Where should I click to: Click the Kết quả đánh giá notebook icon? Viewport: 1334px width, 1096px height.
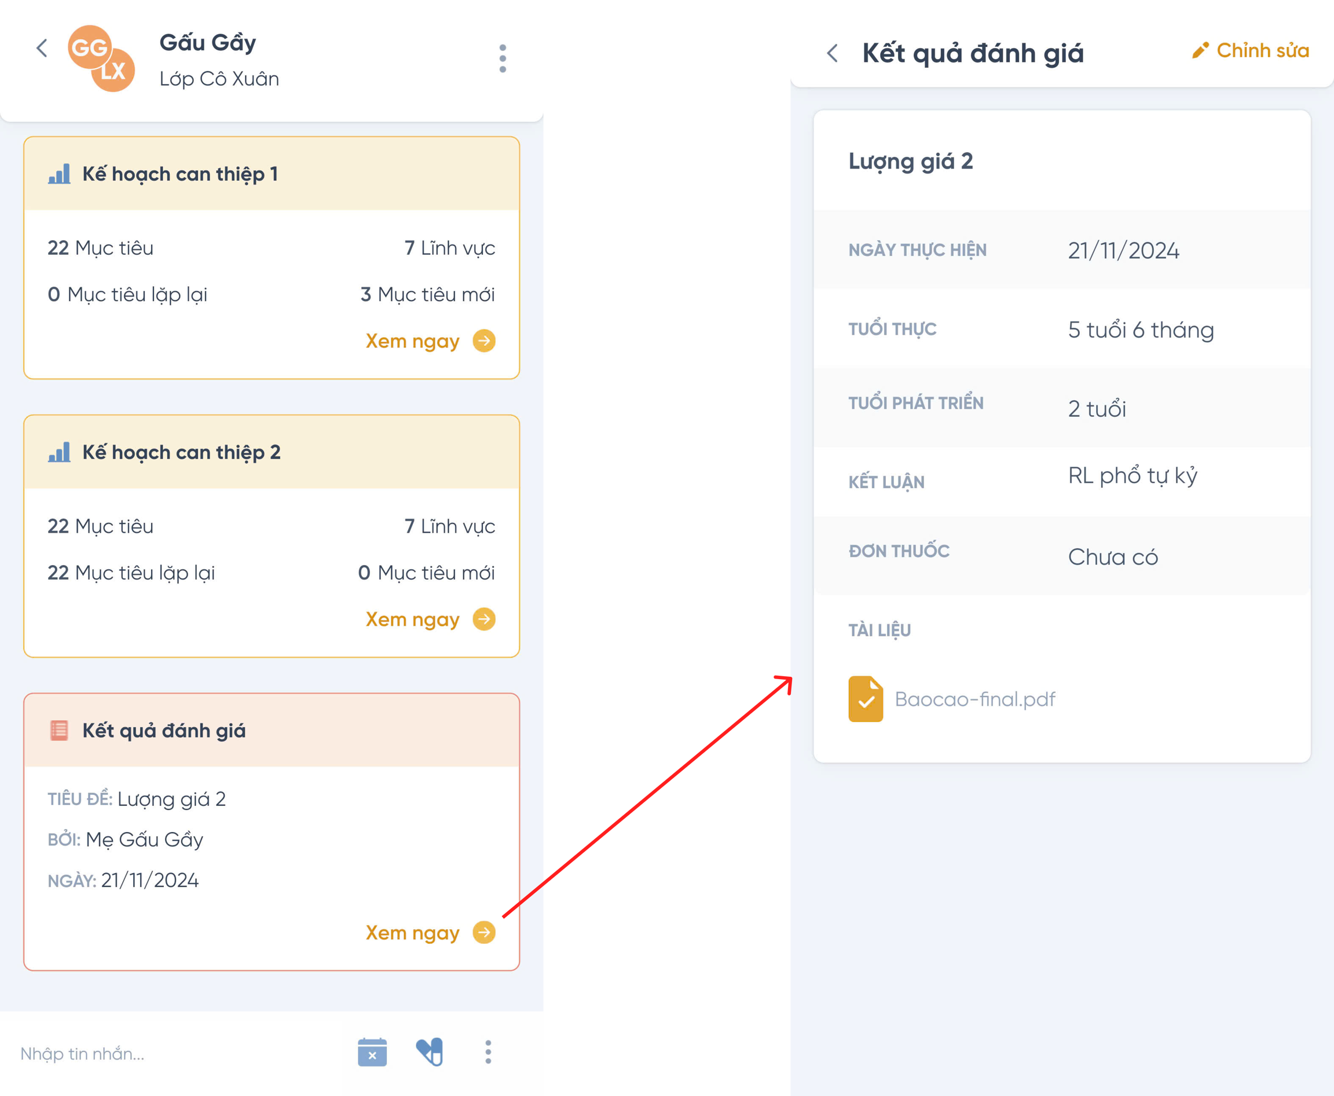point(59,731)
